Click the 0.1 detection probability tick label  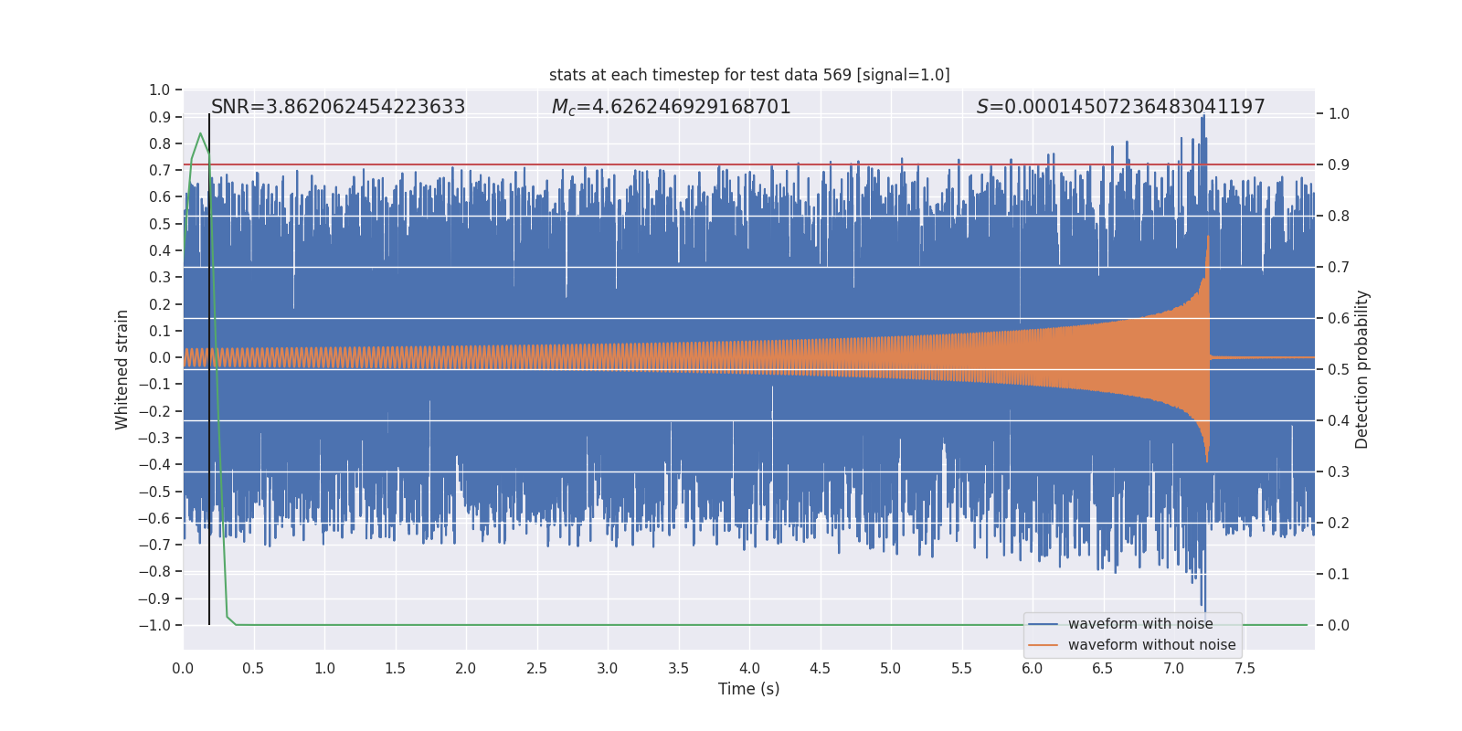[x=1339, y=574]
